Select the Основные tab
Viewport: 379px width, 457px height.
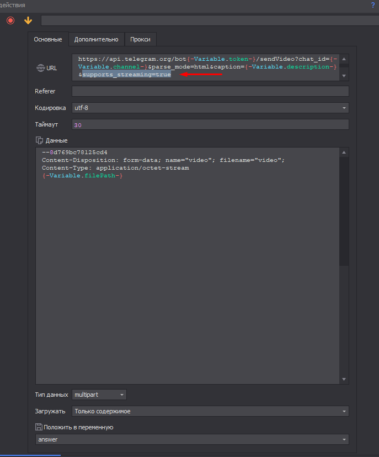point(48,39)
